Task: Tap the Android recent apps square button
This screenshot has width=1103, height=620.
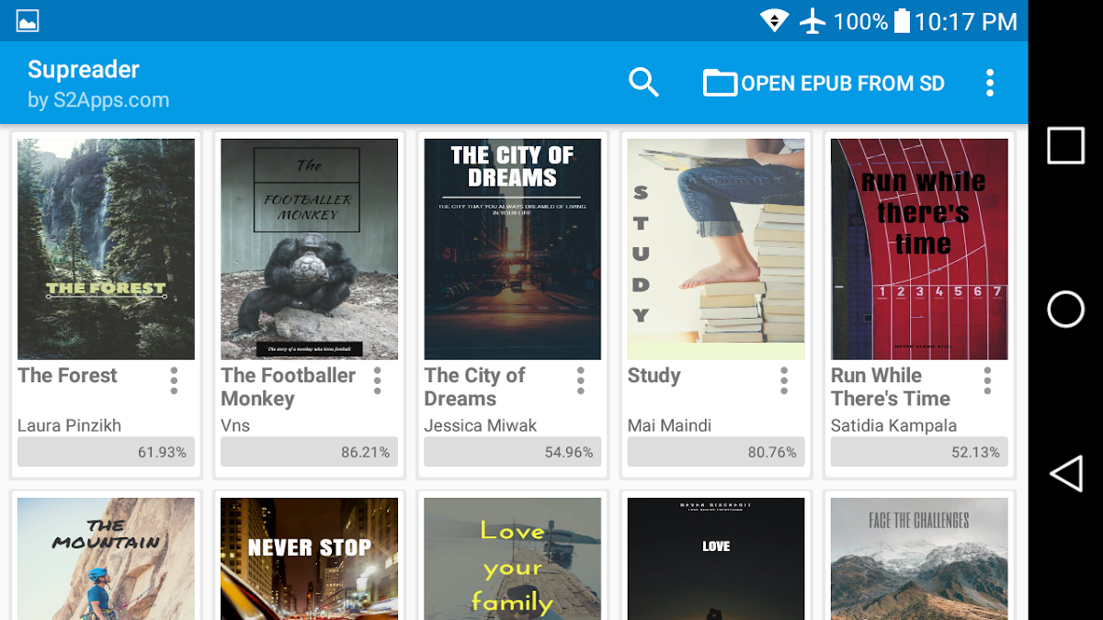Action: 1065,146
